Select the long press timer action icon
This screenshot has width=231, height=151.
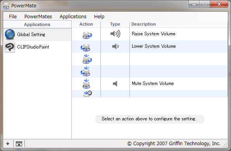tap(87, 94)
